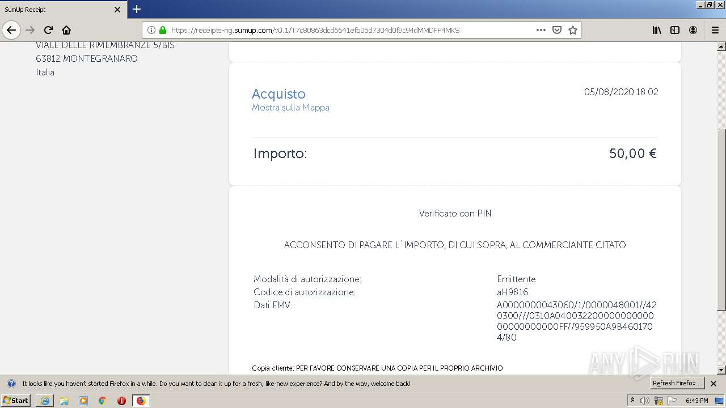Toggle the sidebars view icon

pos(675,30)
